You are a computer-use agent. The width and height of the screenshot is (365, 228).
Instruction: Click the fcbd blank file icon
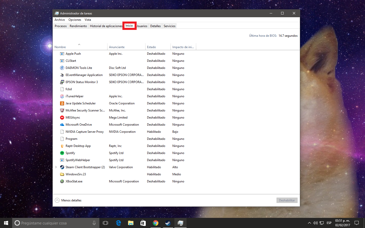tap(62, 89)
